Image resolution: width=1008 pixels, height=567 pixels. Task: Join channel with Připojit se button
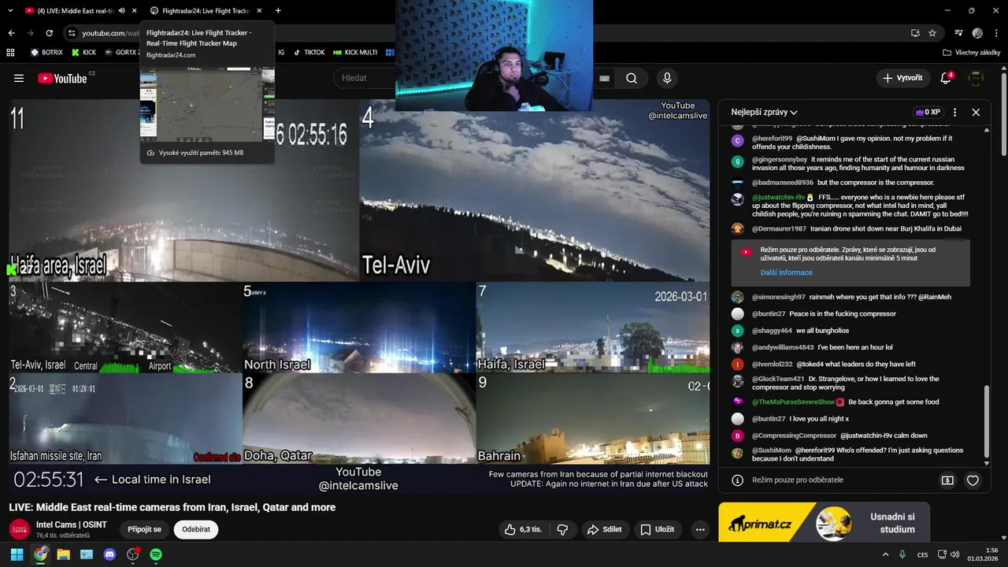pos(144,530)
